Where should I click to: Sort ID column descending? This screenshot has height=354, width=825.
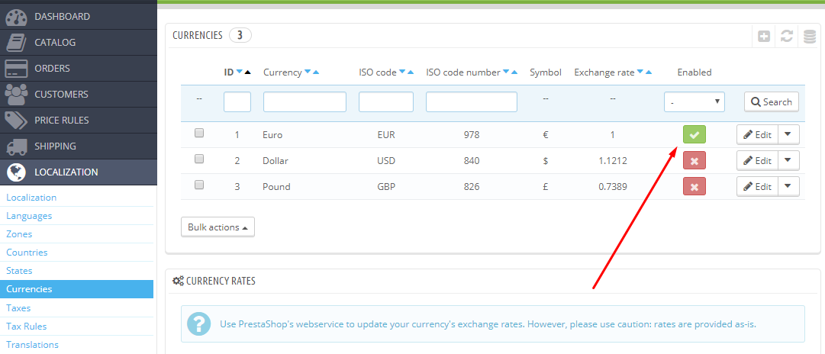tap(240, 72)
